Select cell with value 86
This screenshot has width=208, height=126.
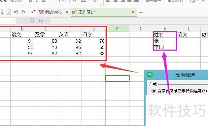coord(70,47)
